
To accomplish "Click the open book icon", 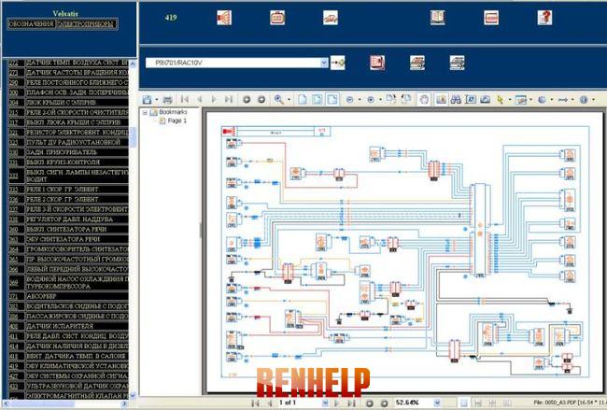I will click(437, 18).
